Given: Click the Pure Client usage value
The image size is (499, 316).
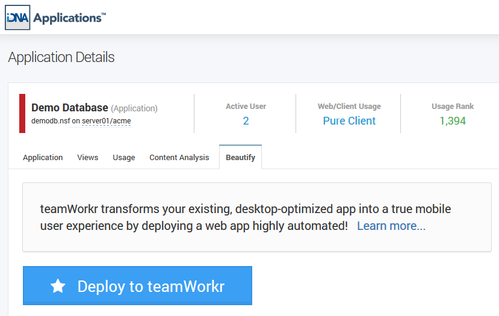Looking at the screenshot, I should pyautogui.click(x=349, y=121).
